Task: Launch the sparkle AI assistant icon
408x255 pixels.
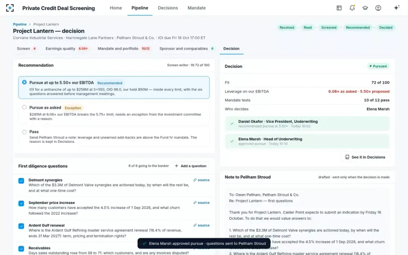Action: click(x=396, y=8)
